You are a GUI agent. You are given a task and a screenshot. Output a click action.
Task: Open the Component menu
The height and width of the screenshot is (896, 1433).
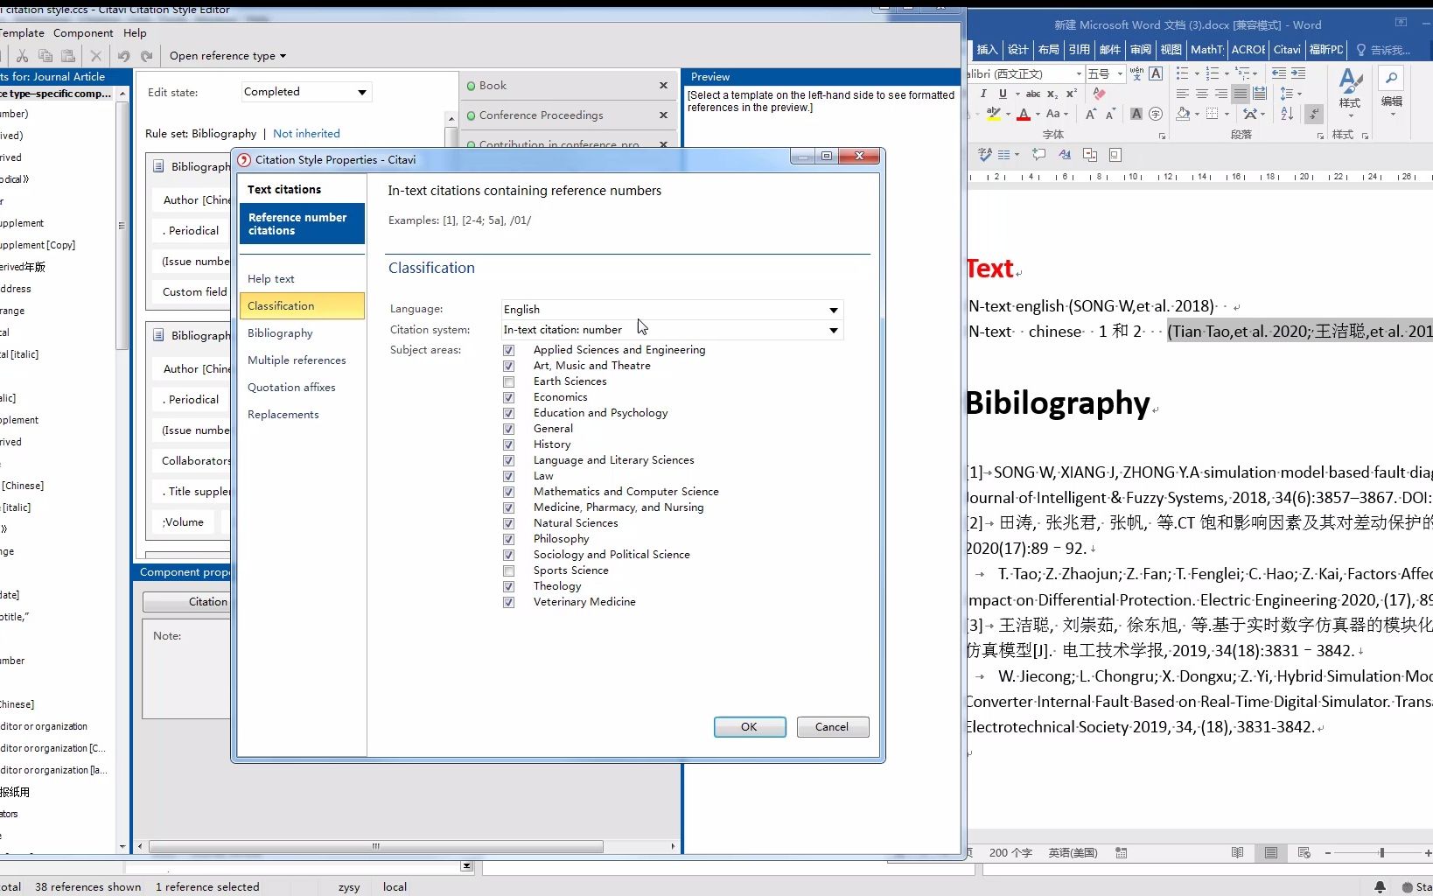pos(83,32)
